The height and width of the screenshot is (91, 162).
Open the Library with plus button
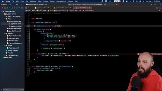coord(151,5)
